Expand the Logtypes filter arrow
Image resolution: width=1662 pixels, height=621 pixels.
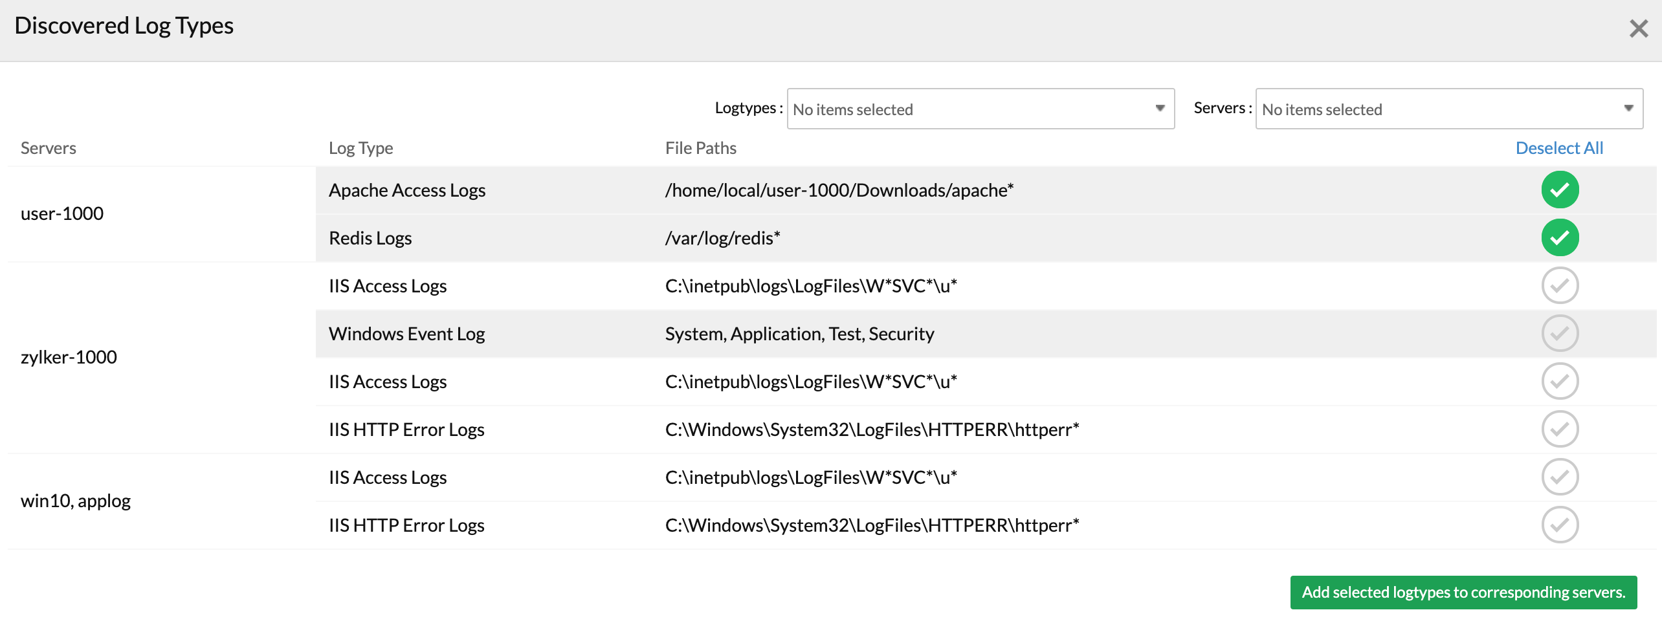click(1160, 109)
